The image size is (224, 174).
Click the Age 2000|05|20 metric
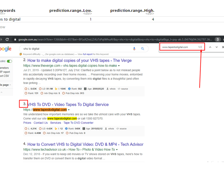94,89
